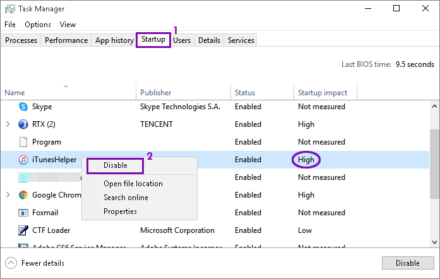Click the CTF Loader pen icon
Screen dimensions: 440x279
point(23,230)
